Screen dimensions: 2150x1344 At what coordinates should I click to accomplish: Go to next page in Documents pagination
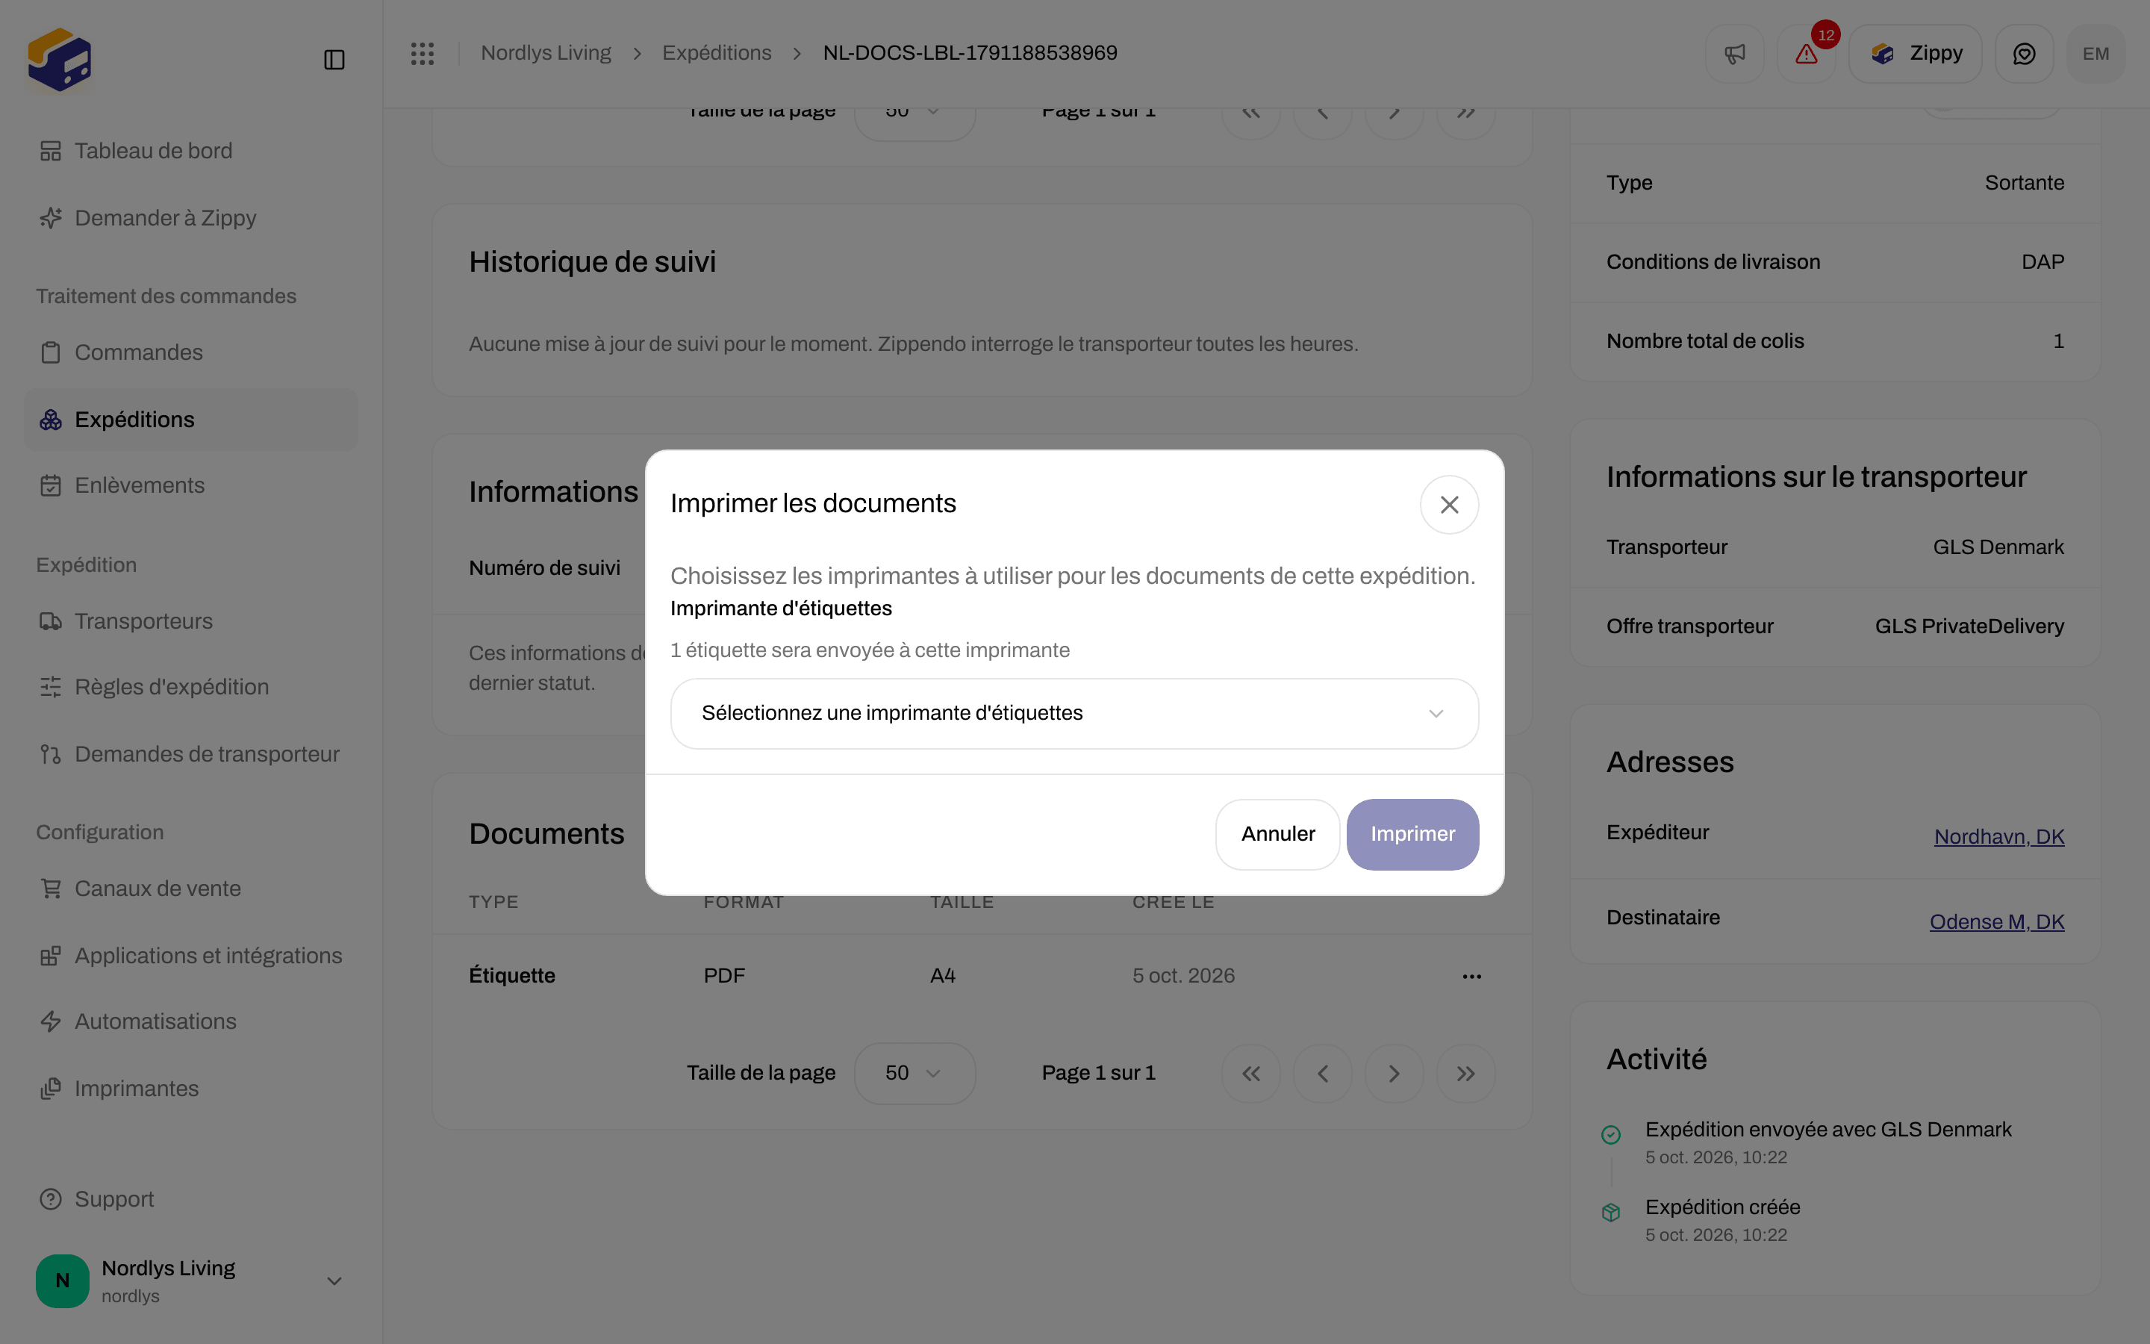[x=1394, y=1074]
